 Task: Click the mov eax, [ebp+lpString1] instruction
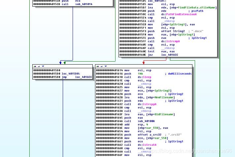[x=171, y=34]
